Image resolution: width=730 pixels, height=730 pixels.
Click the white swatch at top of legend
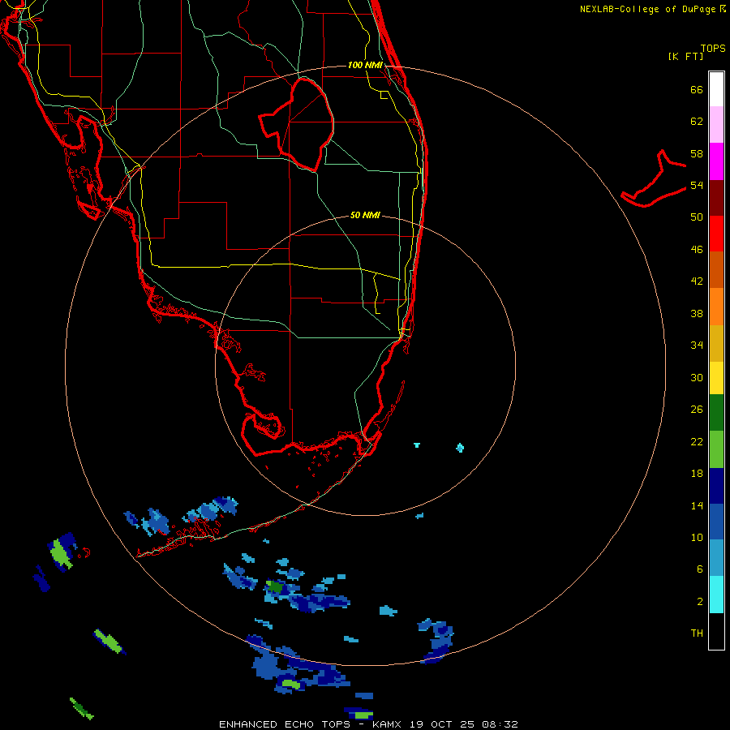716,89
